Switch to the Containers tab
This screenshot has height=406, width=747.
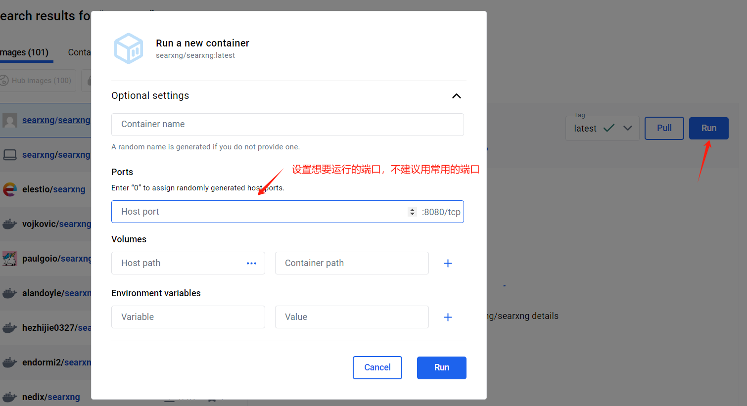coord(79,52)
